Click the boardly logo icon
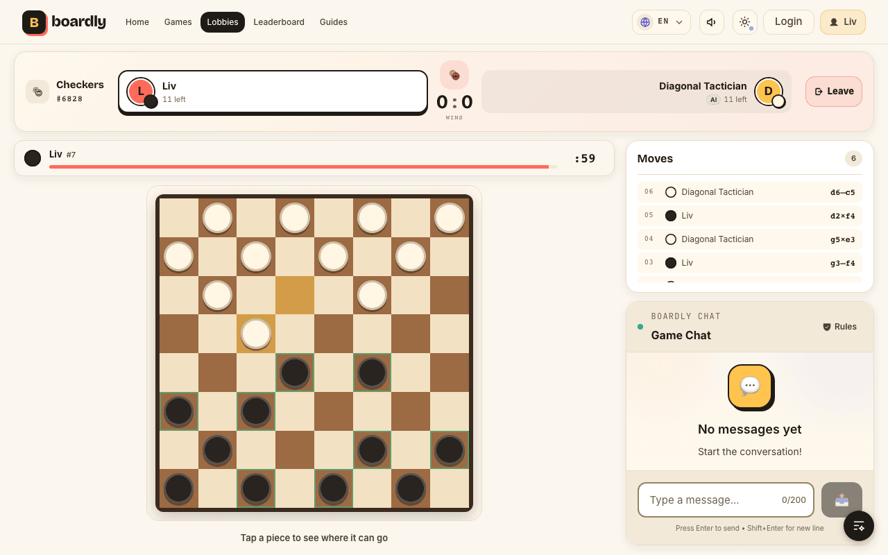Viewport: 888px width, 555px height. point(34,22)
